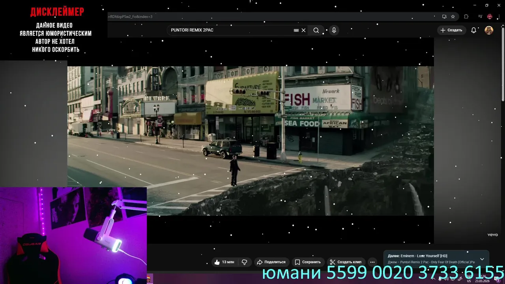Clear the search query with the X

[303, 30]
